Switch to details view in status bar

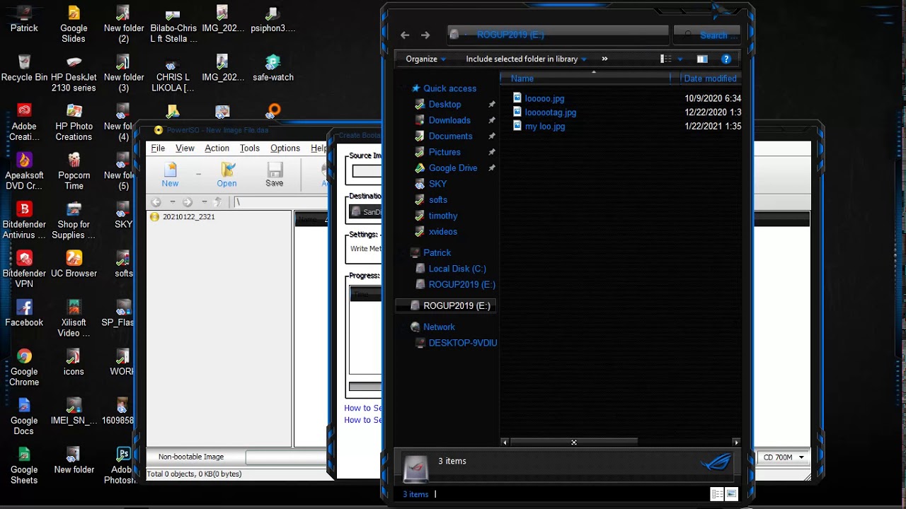tap(717, 494)
